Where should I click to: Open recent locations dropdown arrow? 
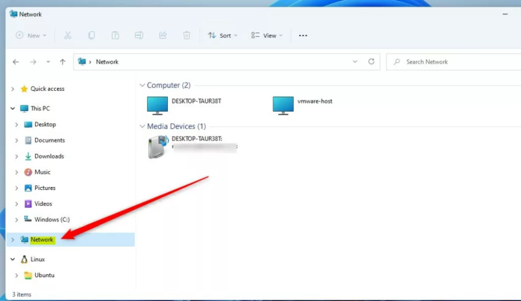pyautogui.click(x=48, y=62)
